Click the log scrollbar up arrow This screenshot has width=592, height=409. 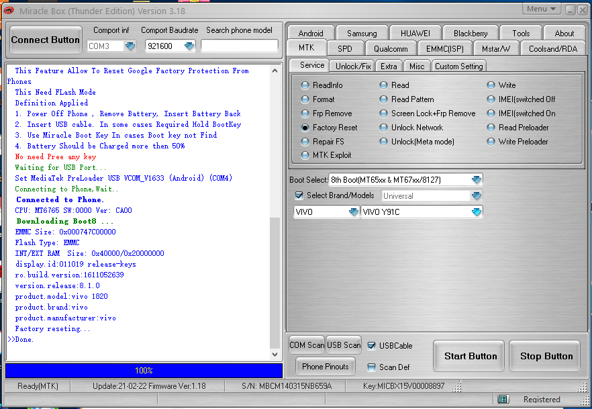[x=275, y=71]
